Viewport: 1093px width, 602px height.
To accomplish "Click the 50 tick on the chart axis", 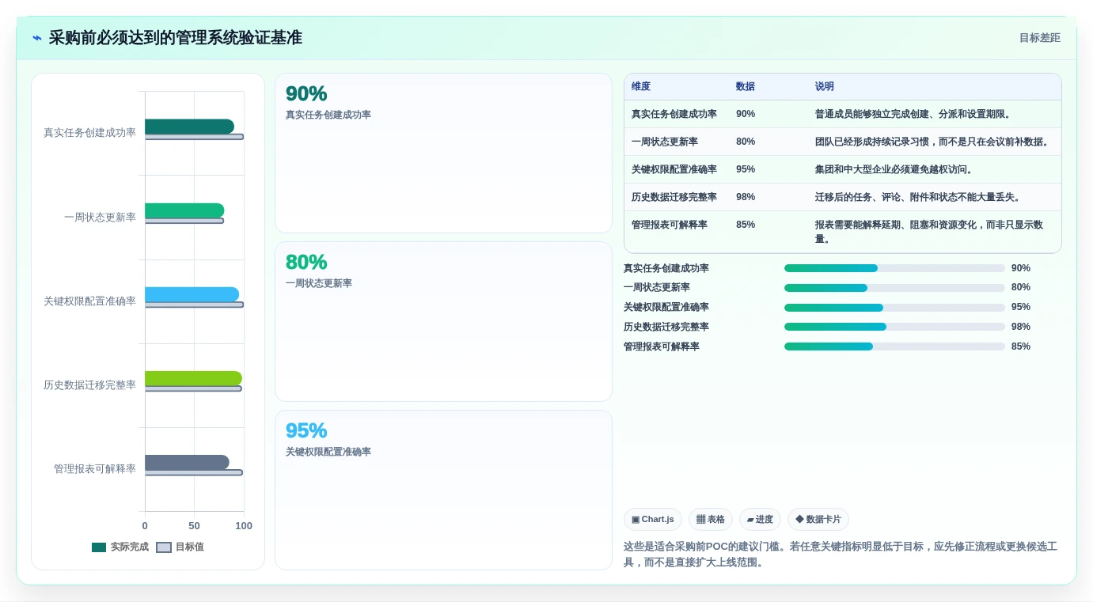I will (194, 526).
